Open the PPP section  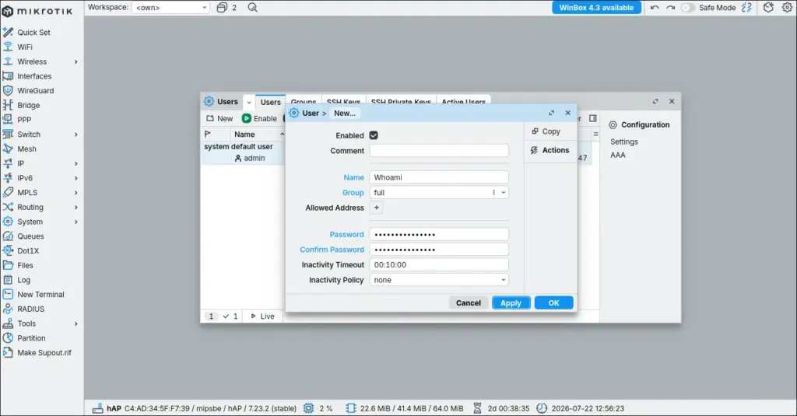[24, 120]
